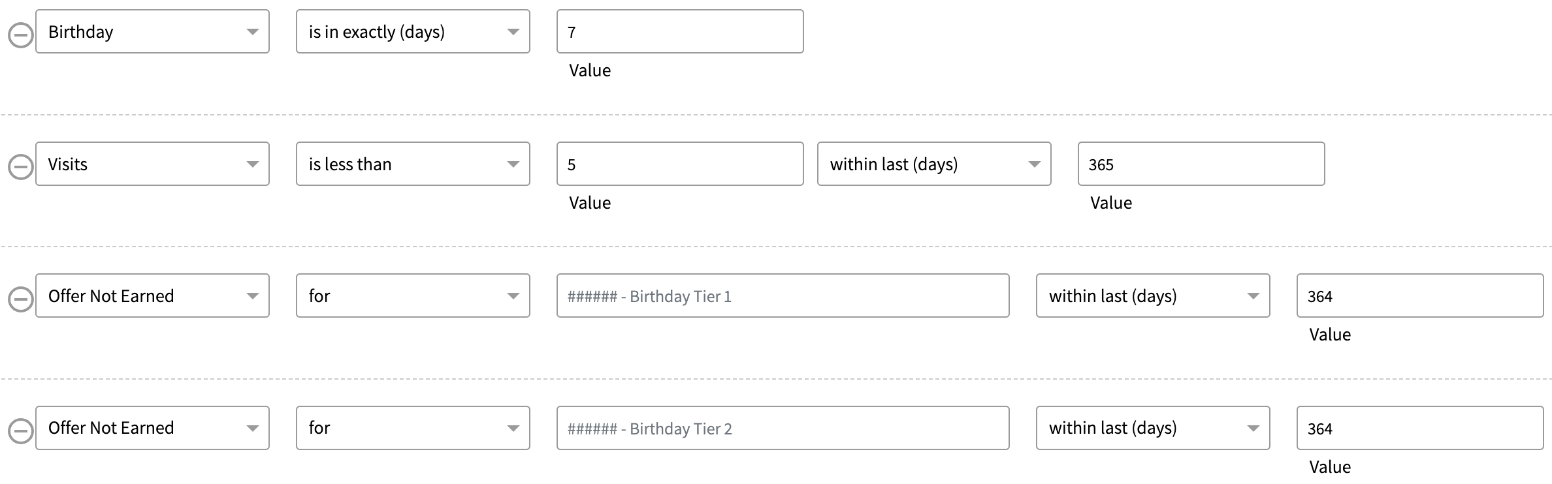The height and width of the screenshot is (484, 1552).
Task: Change the 'is less than' operator
Action: point(413,164)
